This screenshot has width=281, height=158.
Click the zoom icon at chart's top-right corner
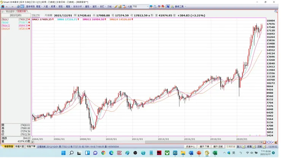tap(276, 11)
